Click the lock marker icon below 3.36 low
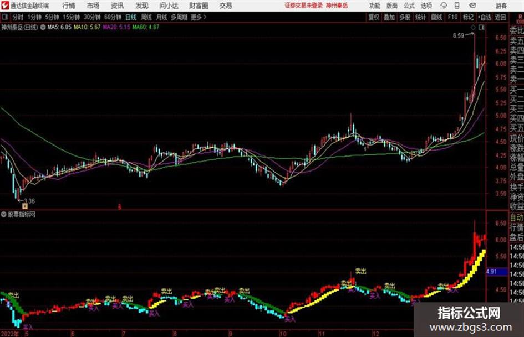524x337 pixels. 25,206
